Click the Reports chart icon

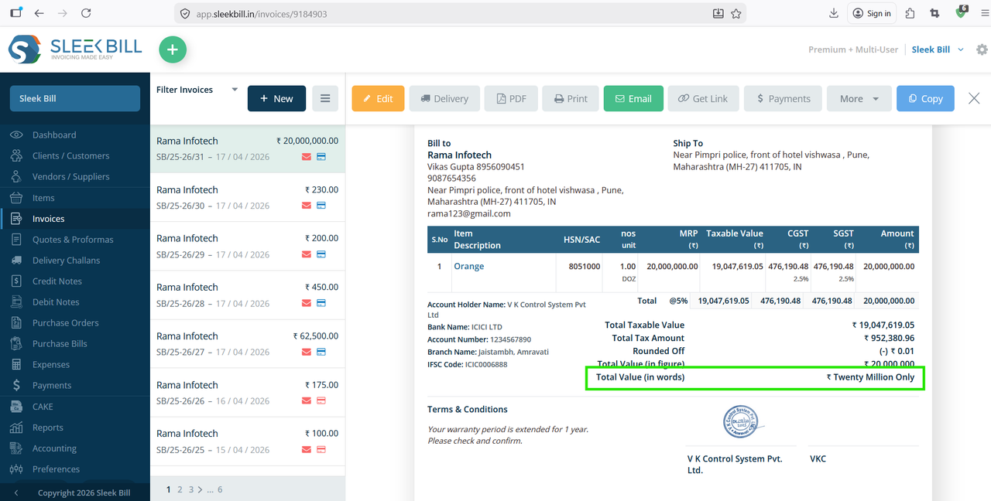[16, 428]
